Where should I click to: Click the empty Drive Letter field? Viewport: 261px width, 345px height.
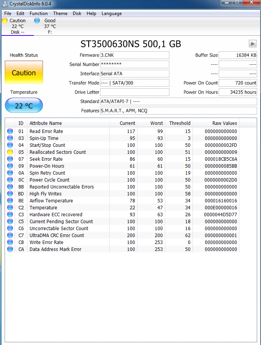tap(135, 92)
